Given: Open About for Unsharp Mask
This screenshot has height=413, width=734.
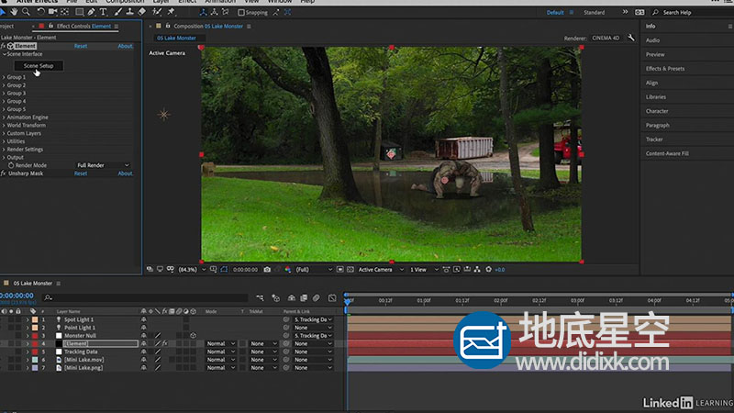Looking at the screenshot, I should pos(125,173).
